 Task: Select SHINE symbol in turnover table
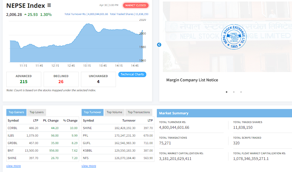click(x=87, y=128)
